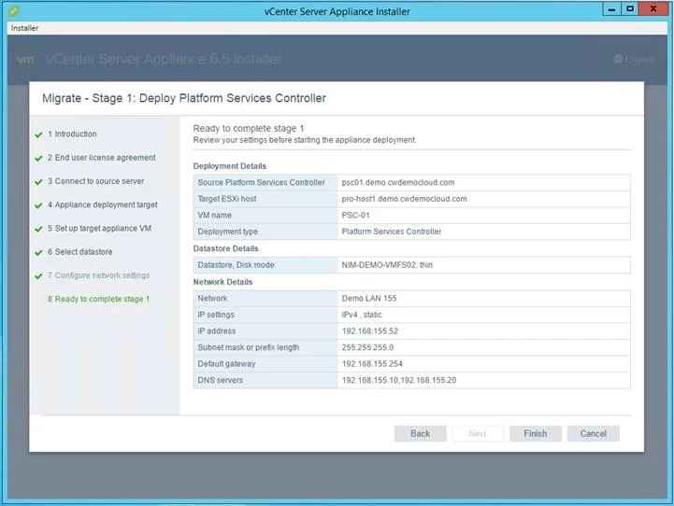Click the default gateway 192.168.155.254
The height and width of the screenshot is (506, 674).
click(x=372, y=363)
